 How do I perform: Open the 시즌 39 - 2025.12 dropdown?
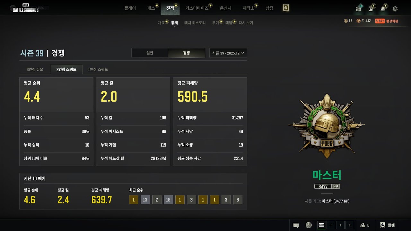(228, 53)
